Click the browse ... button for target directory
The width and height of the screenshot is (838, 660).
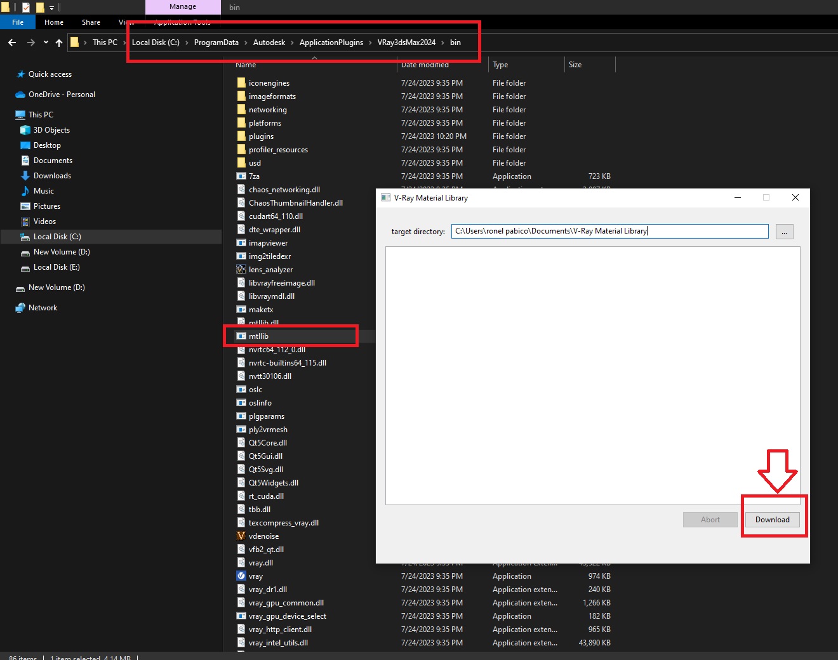(784, 231)
